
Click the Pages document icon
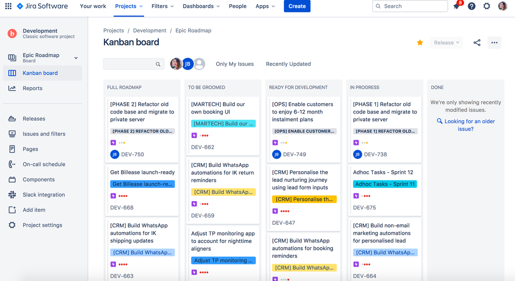(12, 149)
